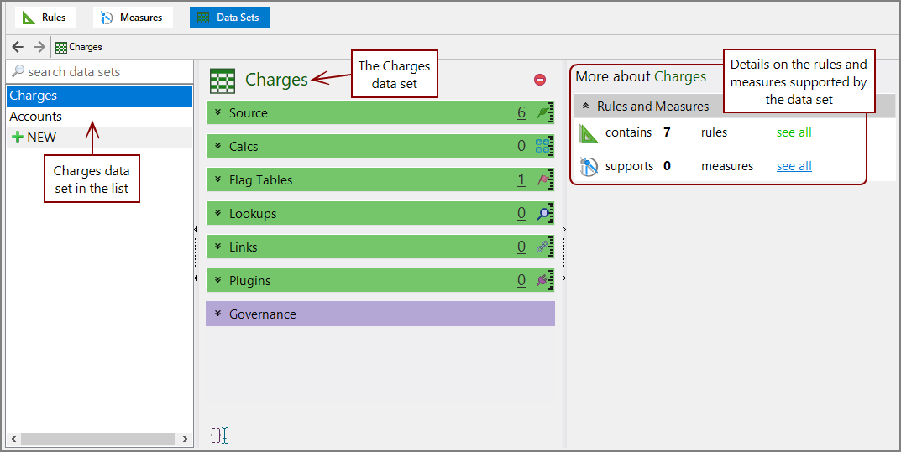Click the Data Sets tab grid icon
The image size is (901, 452).
point(203,18)
